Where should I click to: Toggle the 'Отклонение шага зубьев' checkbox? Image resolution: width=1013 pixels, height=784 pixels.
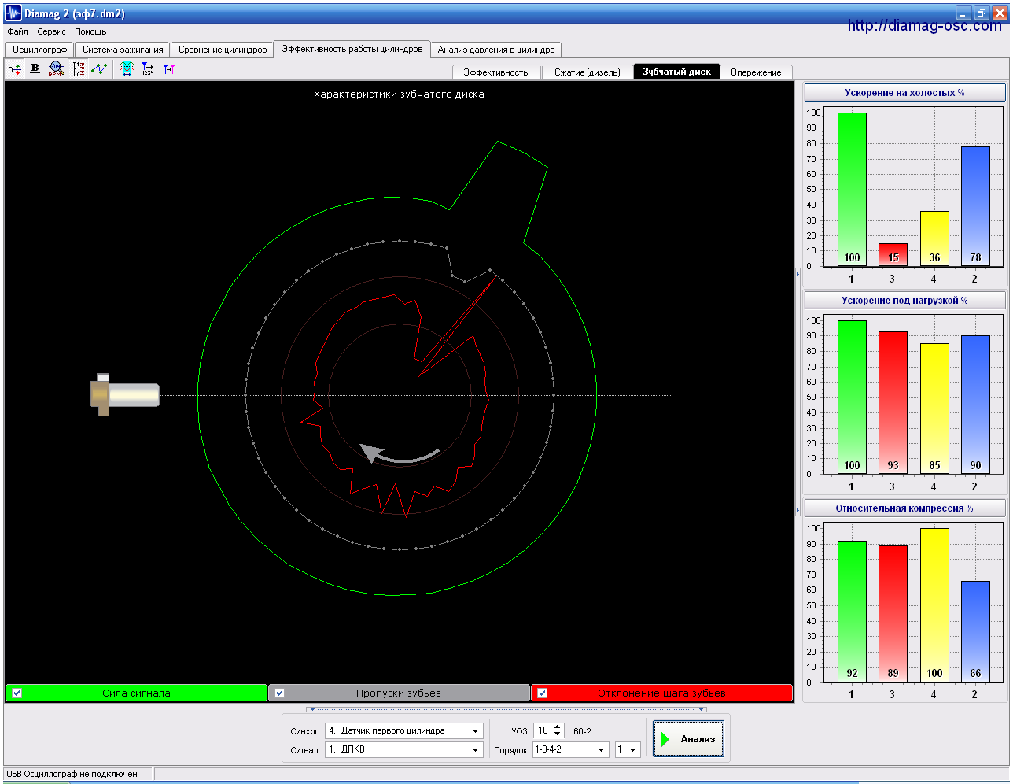click(543, 693)
